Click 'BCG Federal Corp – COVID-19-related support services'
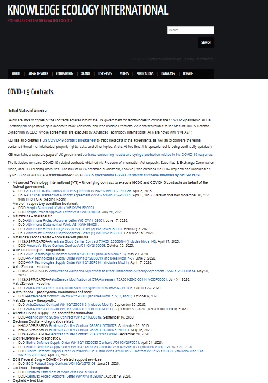The image size is (268, 383). click(x=57, y=359)
